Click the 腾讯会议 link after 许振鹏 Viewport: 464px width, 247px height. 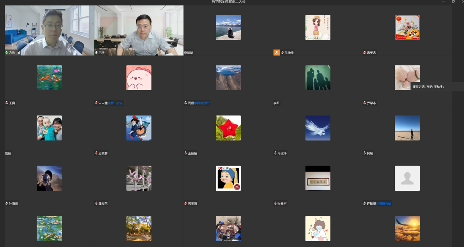tap(384, 204)
